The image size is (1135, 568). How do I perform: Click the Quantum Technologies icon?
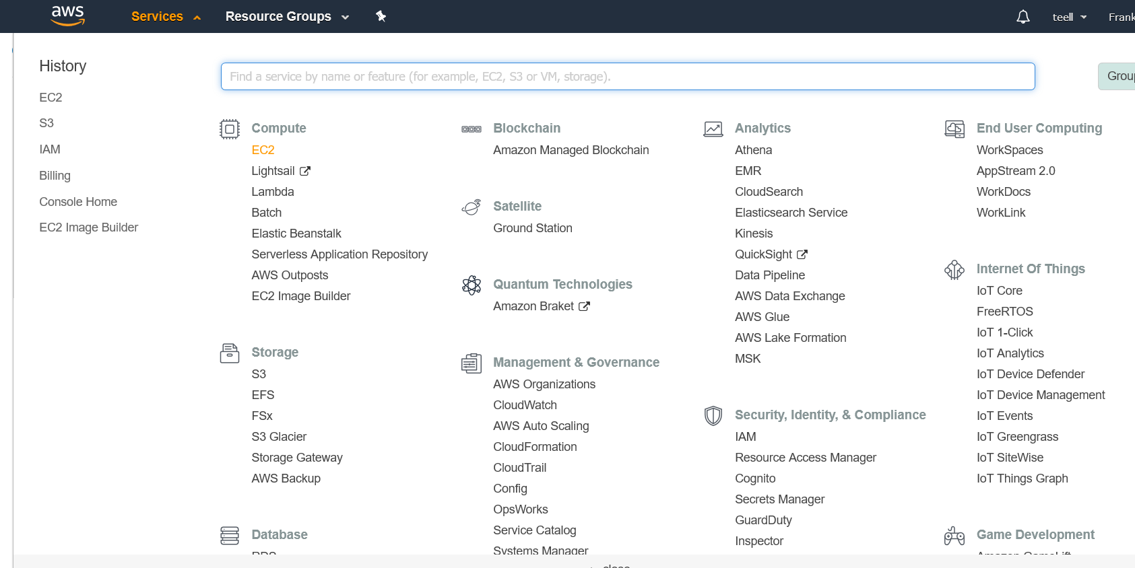coord(472,285)
